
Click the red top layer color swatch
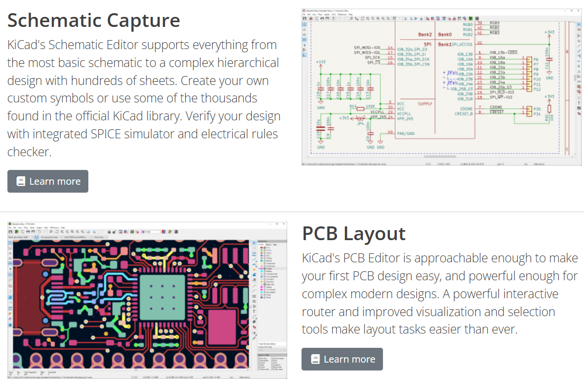coord(261,248)
